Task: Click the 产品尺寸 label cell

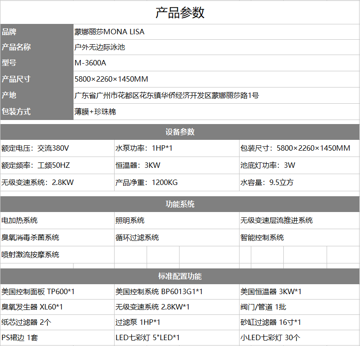Action: pyautogui.click(x=36, y=79)
